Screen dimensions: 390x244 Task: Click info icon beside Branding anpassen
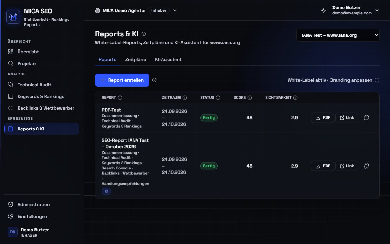tap(377, 80)
